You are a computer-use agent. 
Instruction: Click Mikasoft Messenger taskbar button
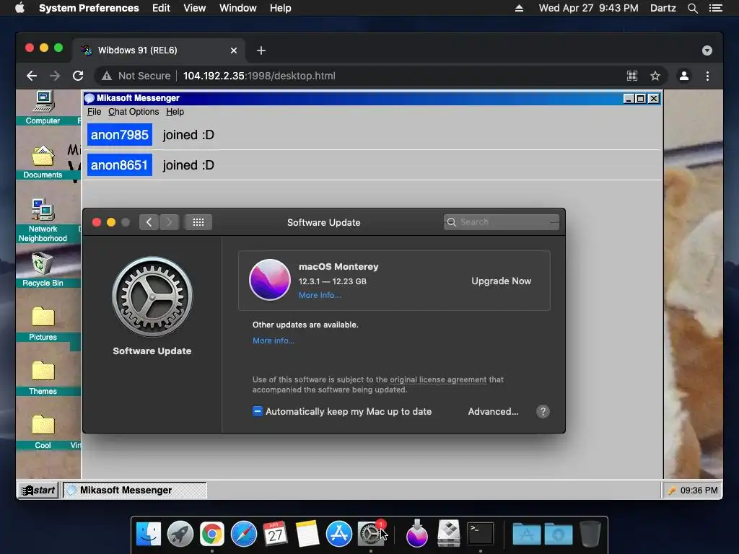(135, 490)
